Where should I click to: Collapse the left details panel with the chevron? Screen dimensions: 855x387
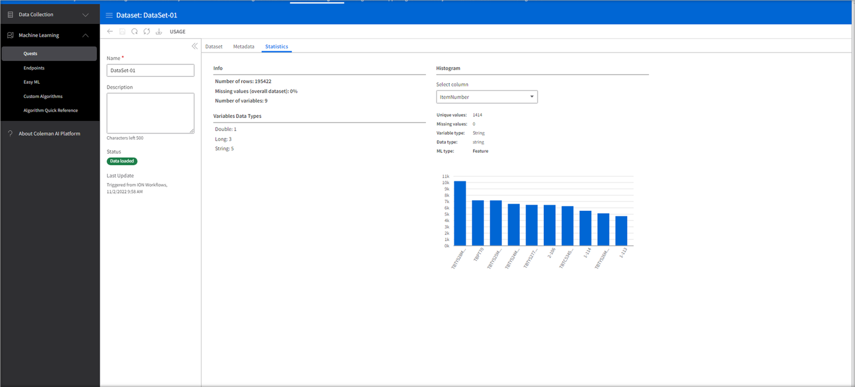coord(194,46)
